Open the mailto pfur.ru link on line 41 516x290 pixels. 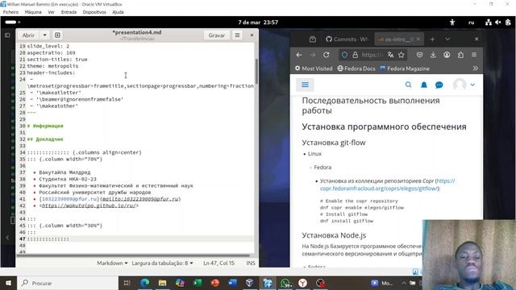[x=140, y=199]
